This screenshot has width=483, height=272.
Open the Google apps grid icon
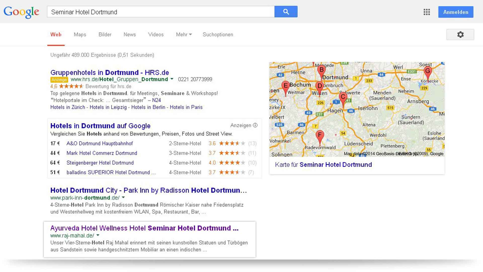click(427, 12)
